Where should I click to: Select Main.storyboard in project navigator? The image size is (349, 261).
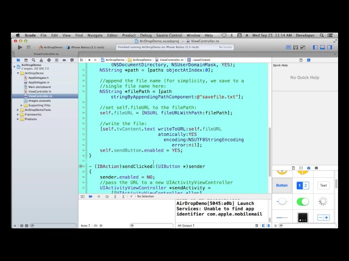tap(39, 87)
